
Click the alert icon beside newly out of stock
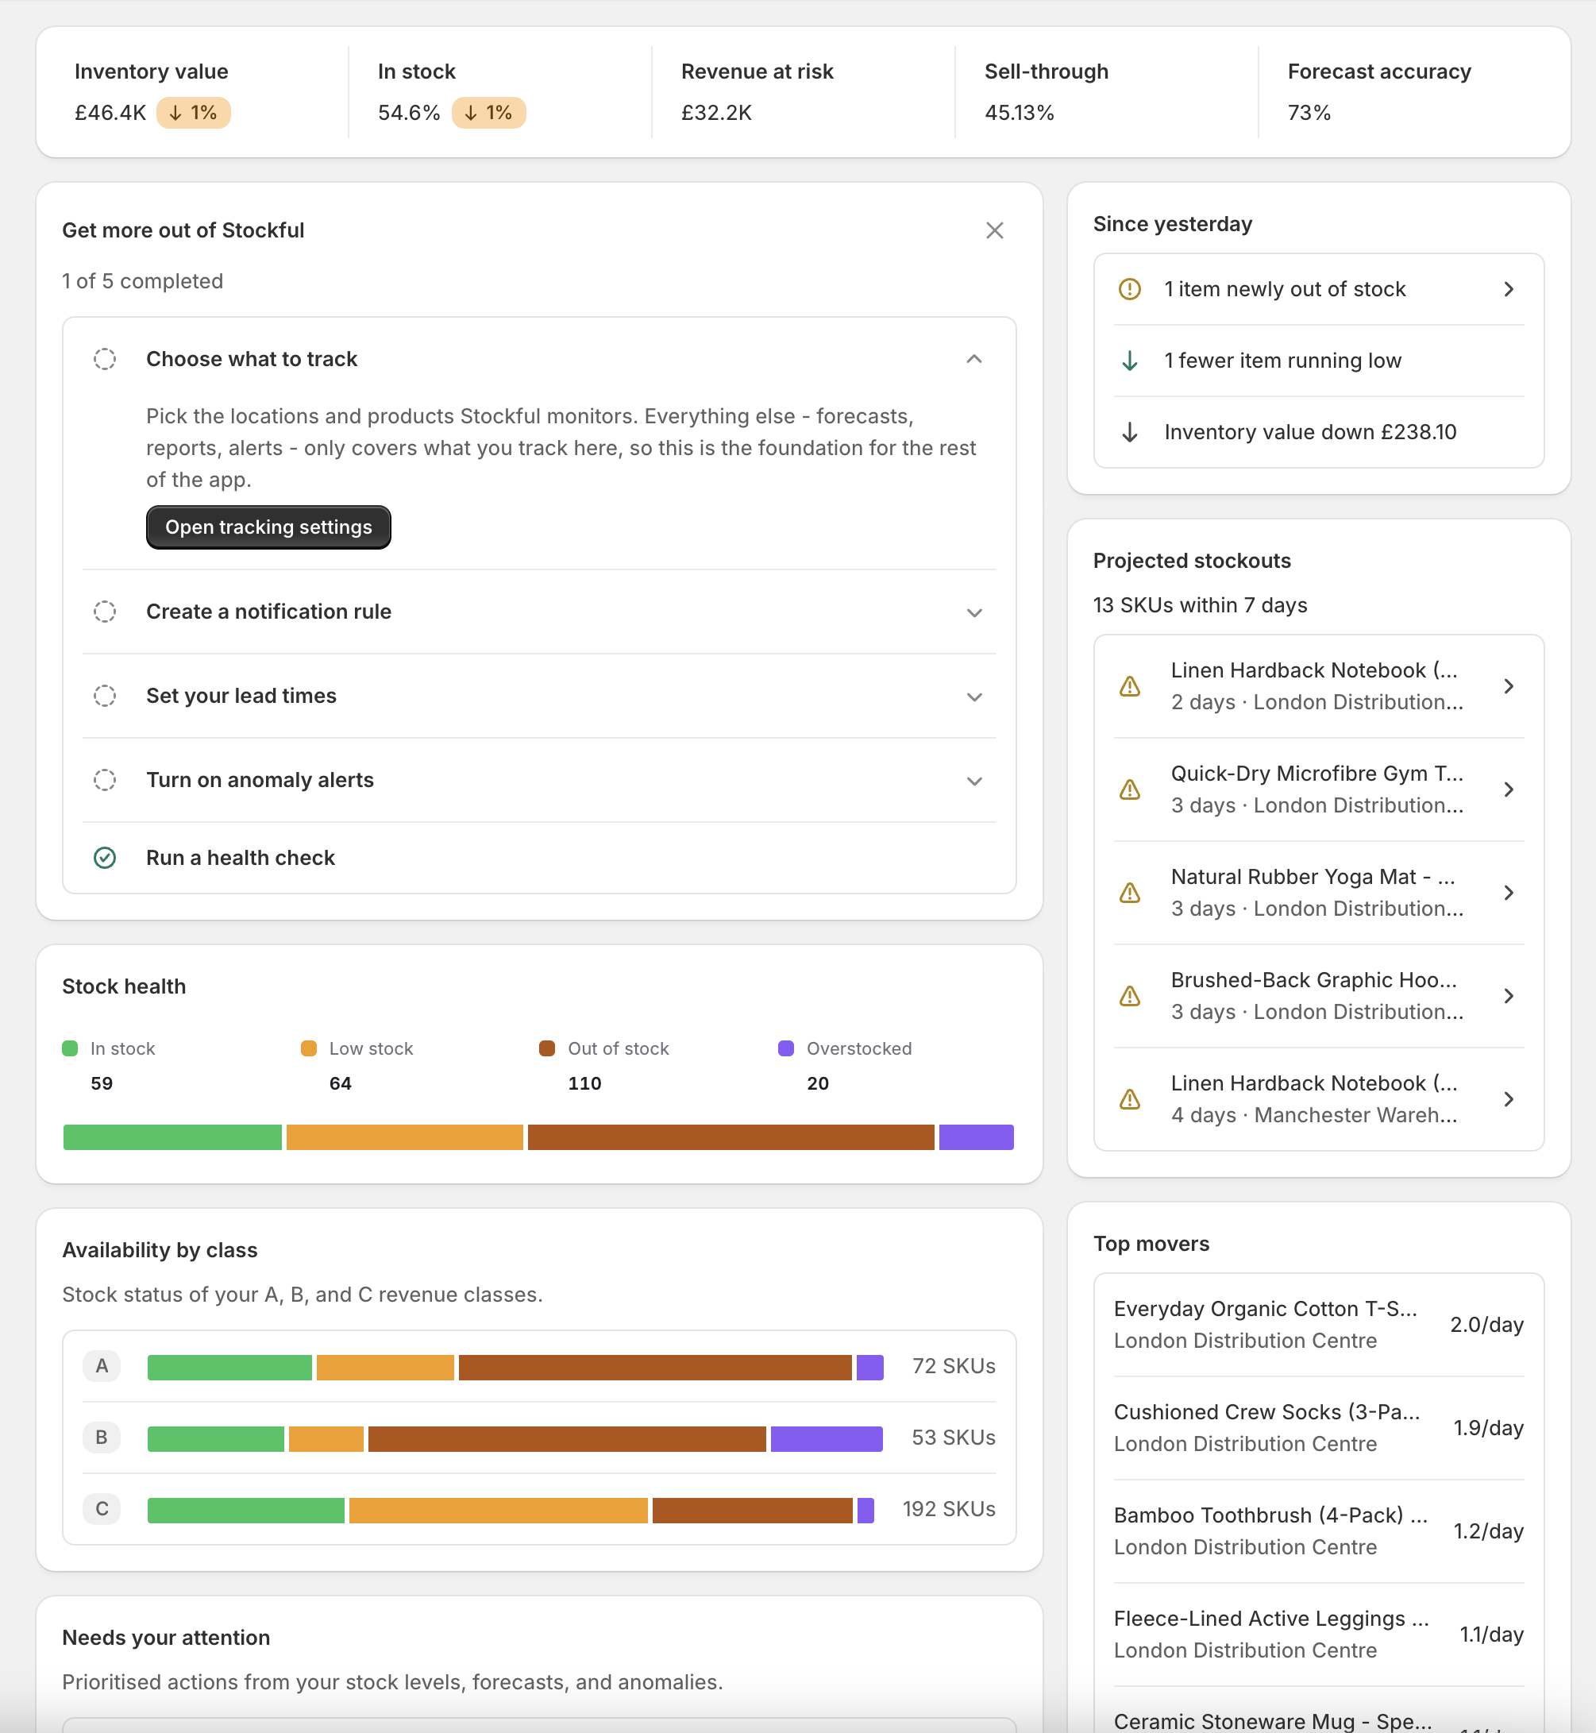point(1130,289)
